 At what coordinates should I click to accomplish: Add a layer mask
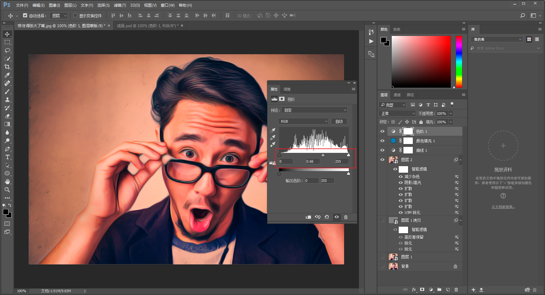pos(422,290)
